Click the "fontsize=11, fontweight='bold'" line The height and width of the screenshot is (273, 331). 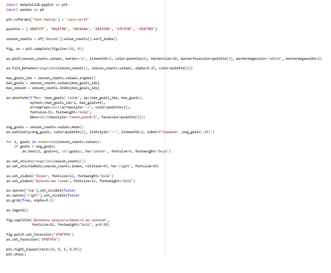[61, 112]
